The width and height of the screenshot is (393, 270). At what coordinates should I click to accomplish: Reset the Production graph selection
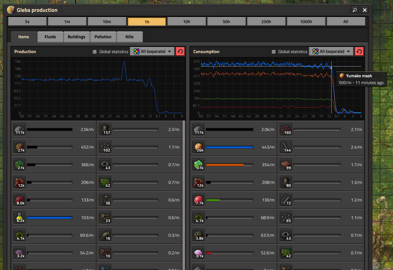click(x=180, y=51)
